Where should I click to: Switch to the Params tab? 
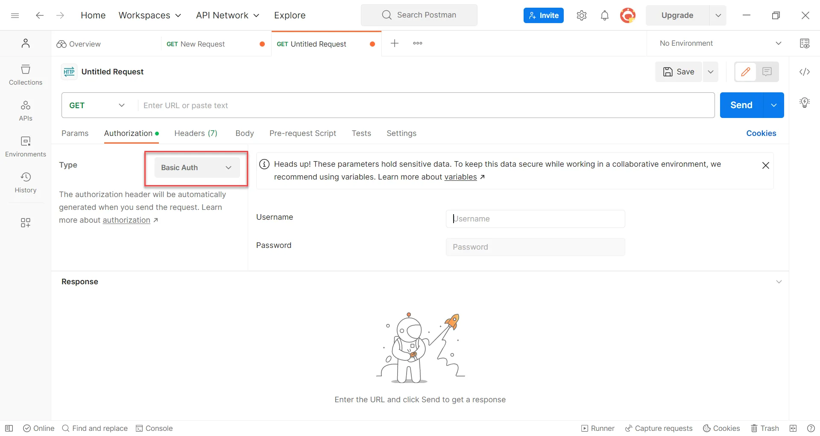point(75,133)
